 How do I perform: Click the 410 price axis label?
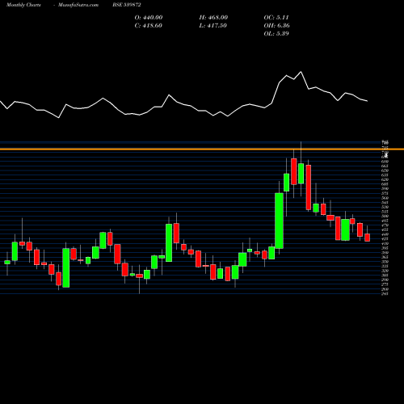pos(385,243)
